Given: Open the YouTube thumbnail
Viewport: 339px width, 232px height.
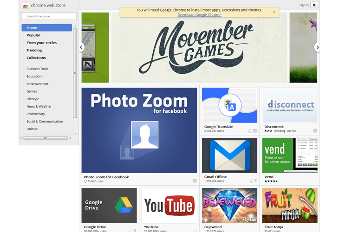Looking at the screenshot, I should pyautogui.click(x=169, y=206).
